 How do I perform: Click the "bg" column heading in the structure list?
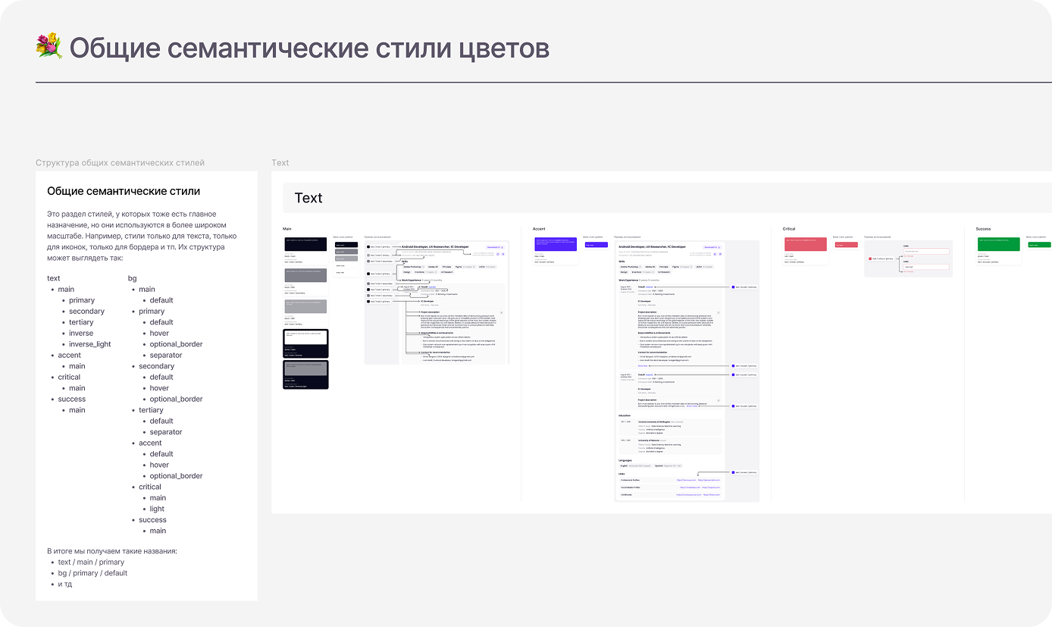point(133,278)
